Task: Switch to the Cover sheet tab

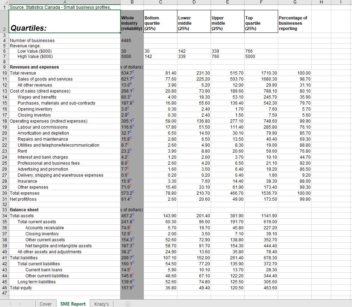Action: [46, 303]
